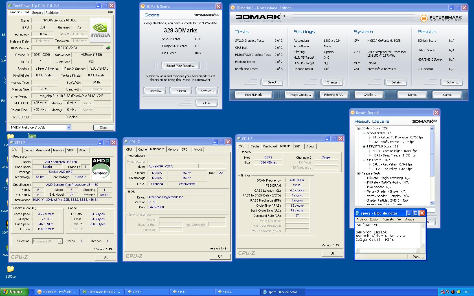Select GT1 - Return To Proxycon row
474x296 pixels.
pos(398,137)
